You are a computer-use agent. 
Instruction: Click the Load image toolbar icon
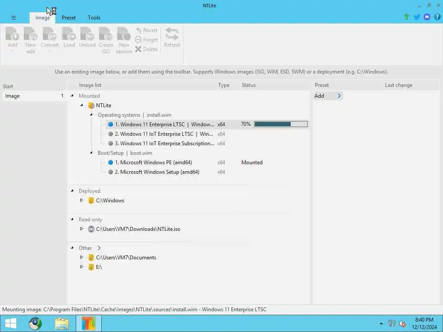click(69, 34)
